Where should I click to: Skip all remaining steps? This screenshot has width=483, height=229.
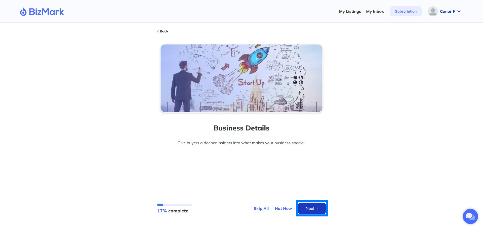tap(261, 208)
